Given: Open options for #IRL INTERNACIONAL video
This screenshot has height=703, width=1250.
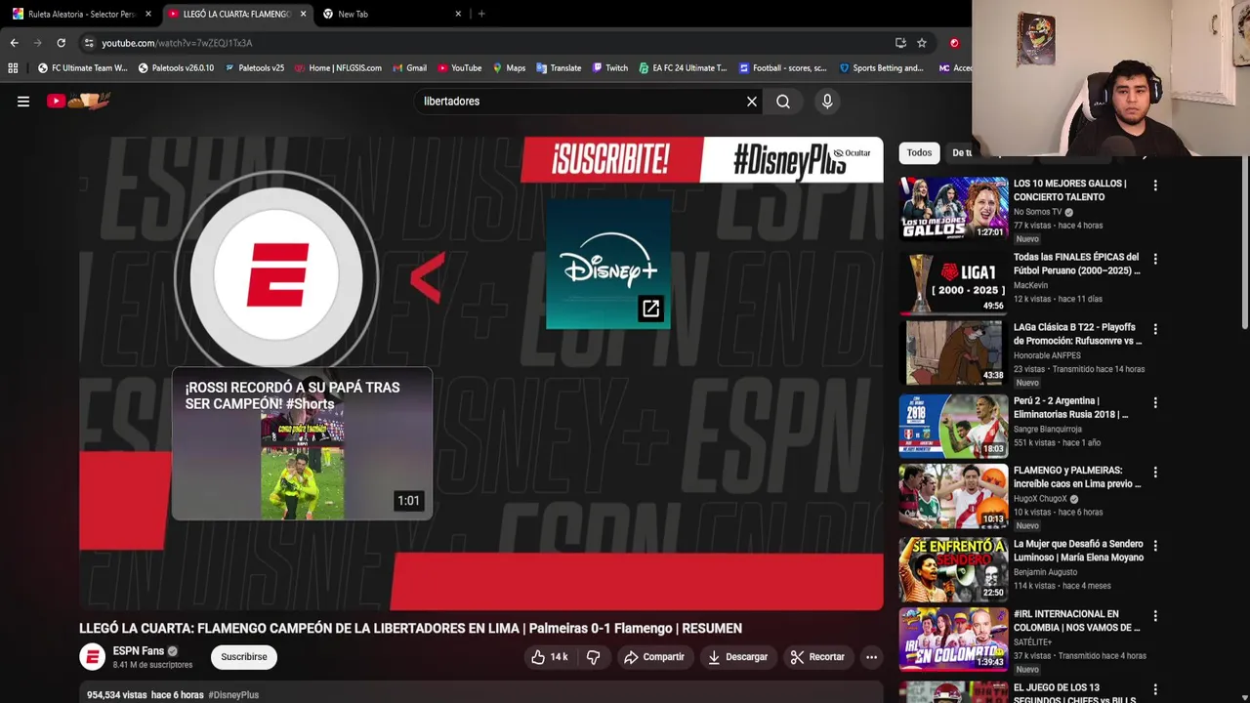Looking at the screenshot, I should coord(1155,616).
